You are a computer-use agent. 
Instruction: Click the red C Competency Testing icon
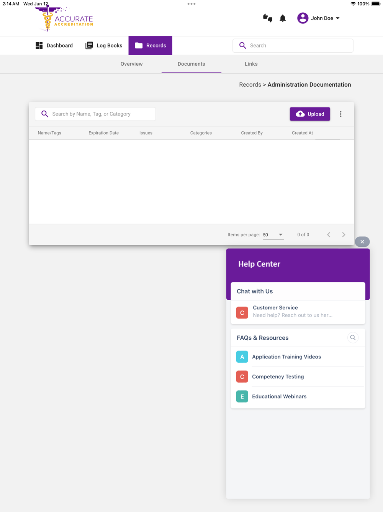(x=242, y=377)
